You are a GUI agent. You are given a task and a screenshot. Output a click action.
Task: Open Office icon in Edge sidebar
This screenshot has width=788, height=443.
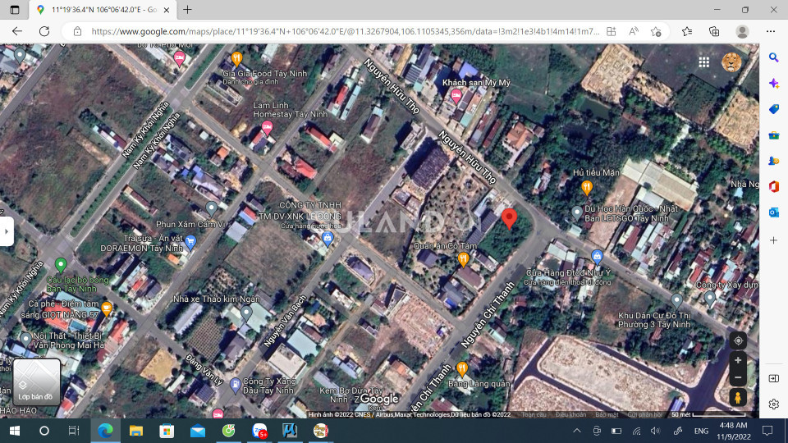[774, 186]
